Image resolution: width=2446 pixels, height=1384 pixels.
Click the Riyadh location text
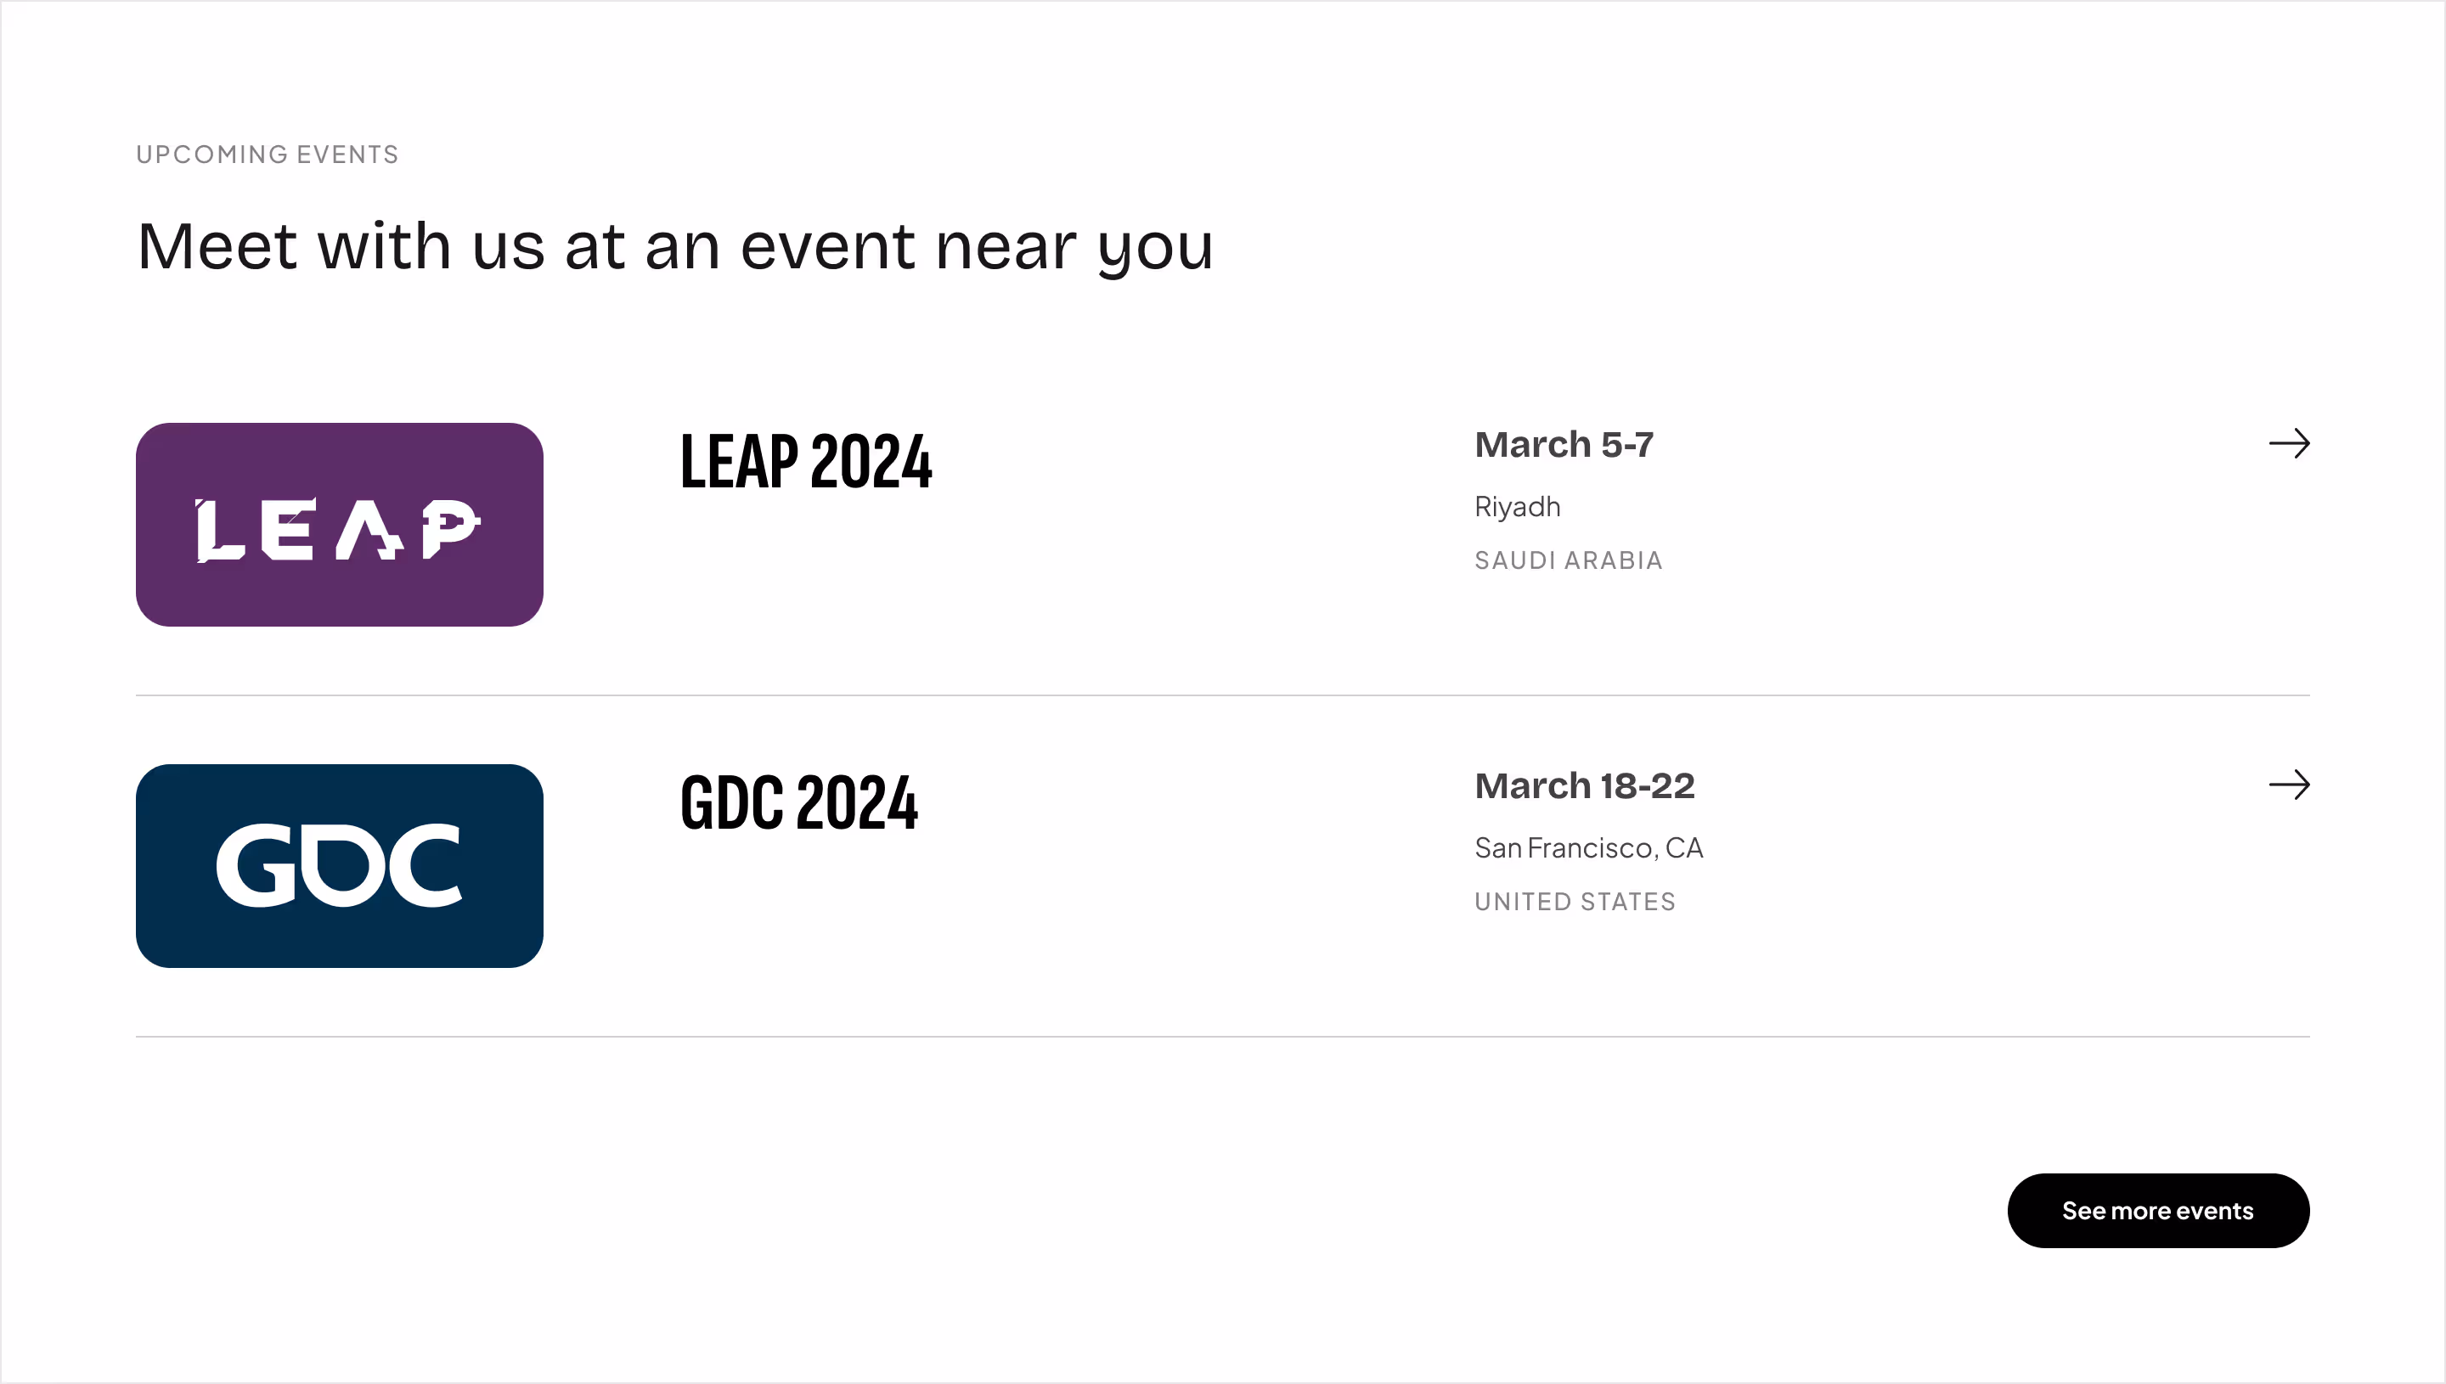[x=1517, y=507]
